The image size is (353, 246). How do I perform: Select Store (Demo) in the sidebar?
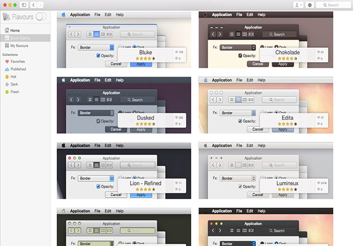[x=25, y=38]
